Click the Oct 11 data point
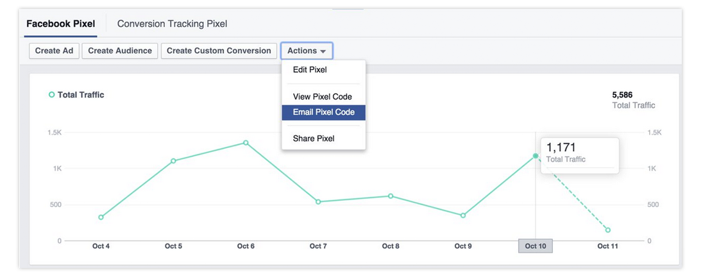 pos(608,230)
